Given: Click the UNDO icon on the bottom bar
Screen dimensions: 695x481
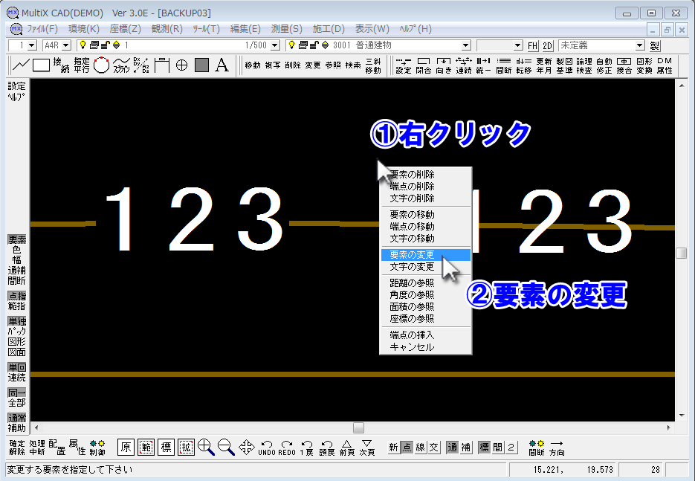Looking at the screenshot, I should click(268, 445).
